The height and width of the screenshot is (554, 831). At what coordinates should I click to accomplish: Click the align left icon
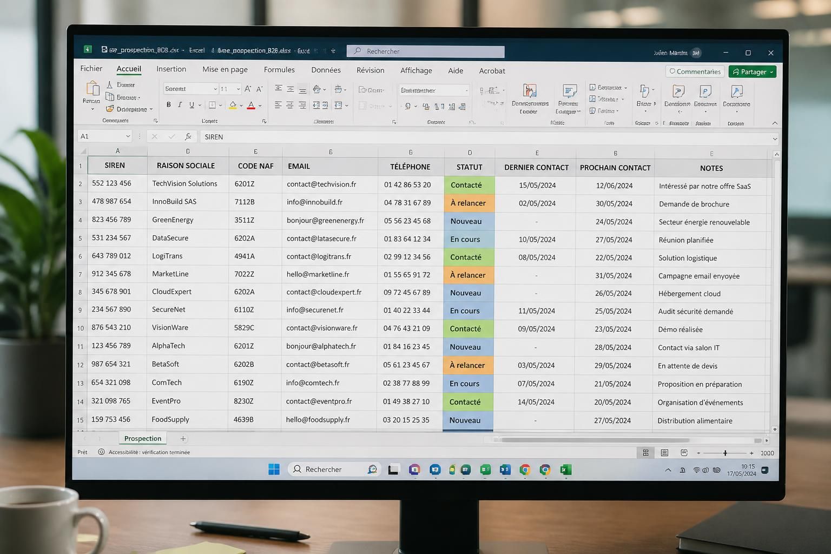pyautogui.click(x=278, y=105)
